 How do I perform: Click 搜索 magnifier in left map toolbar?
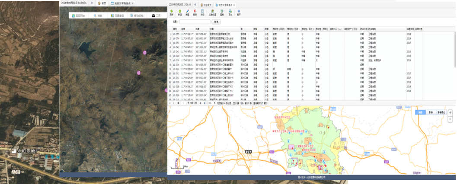98,16
